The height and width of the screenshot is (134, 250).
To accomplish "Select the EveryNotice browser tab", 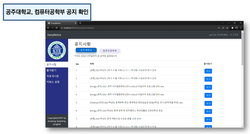I will [62, 23].
